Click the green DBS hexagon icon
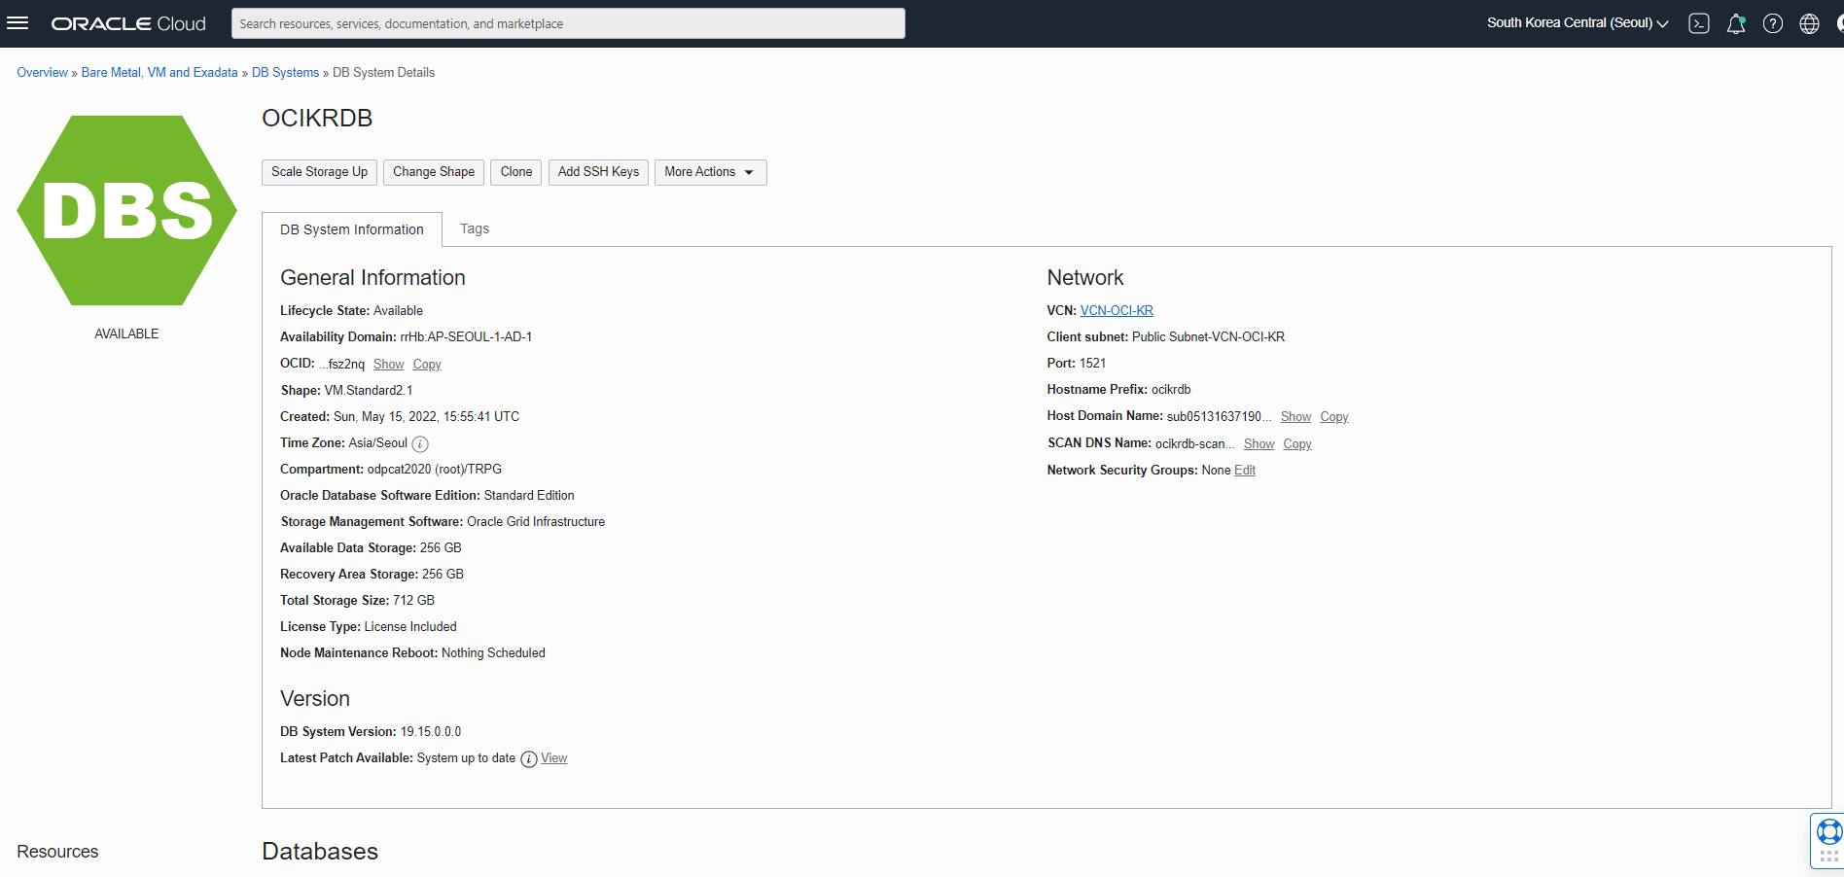This screenshot has height=877, width=1844. click(126, 210)
